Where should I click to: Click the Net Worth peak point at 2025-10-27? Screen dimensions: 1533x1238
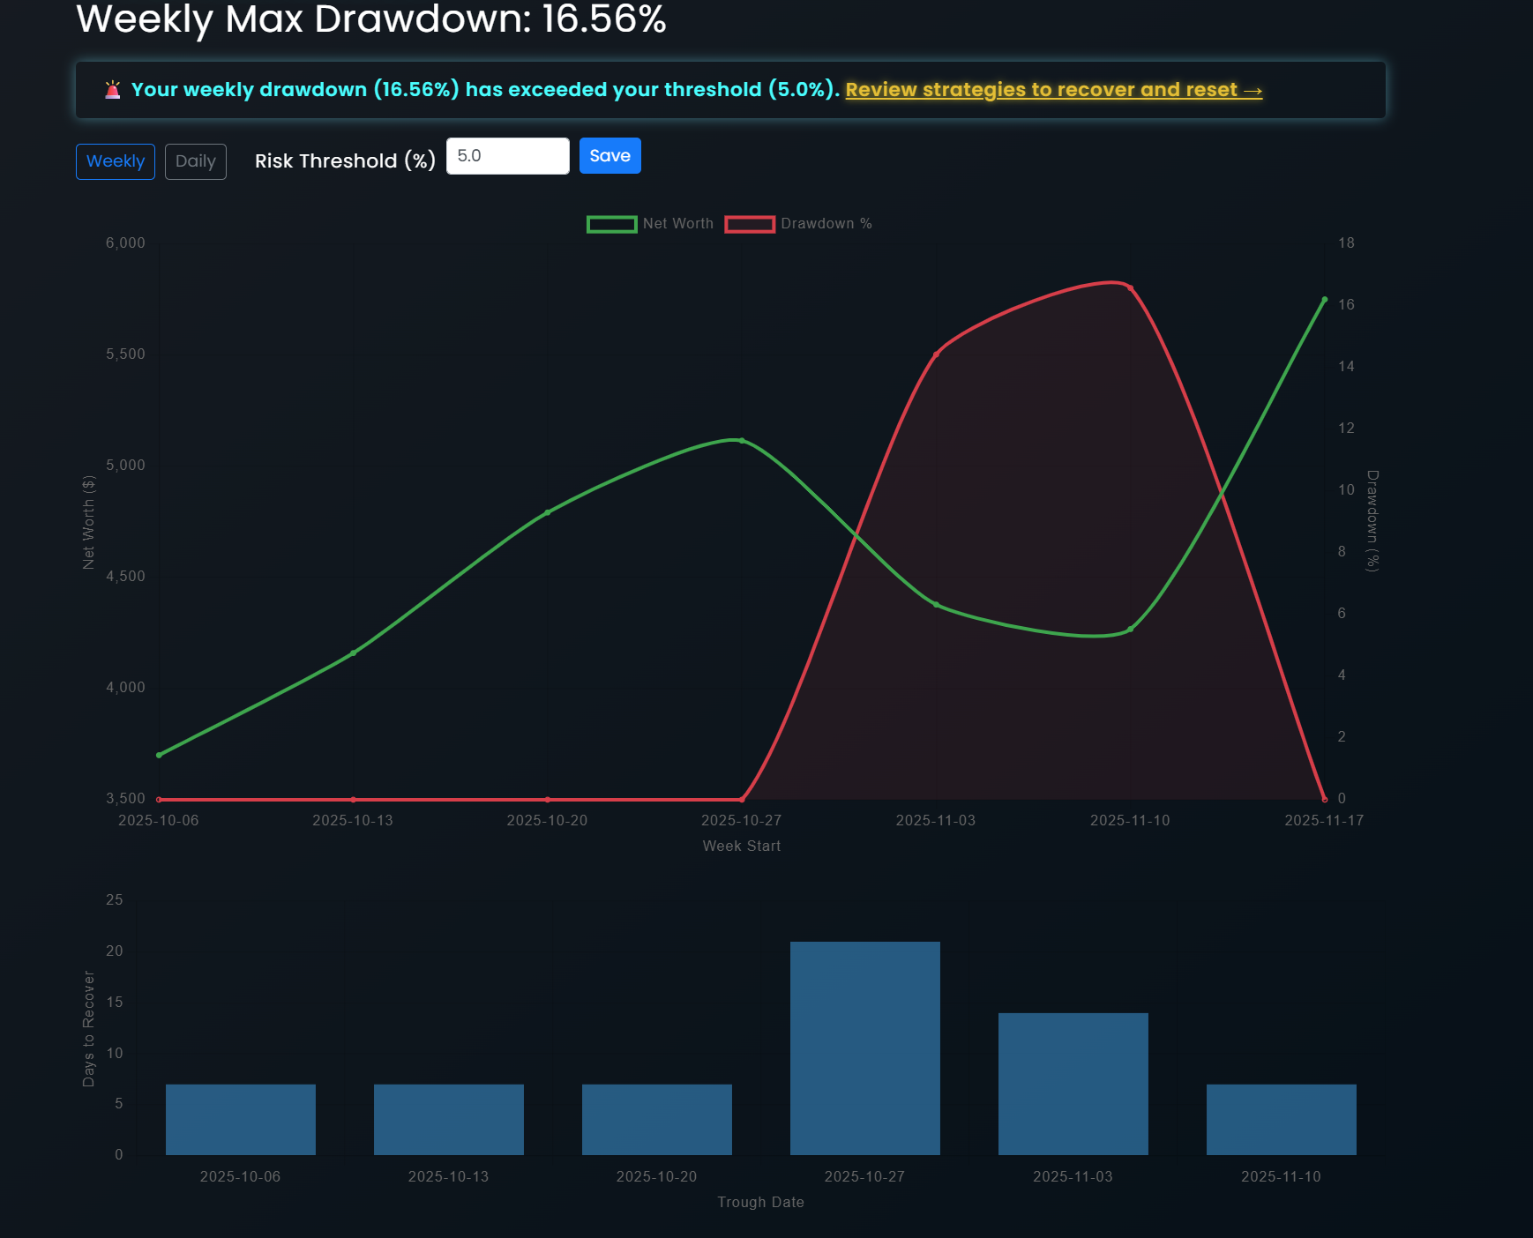742,441
